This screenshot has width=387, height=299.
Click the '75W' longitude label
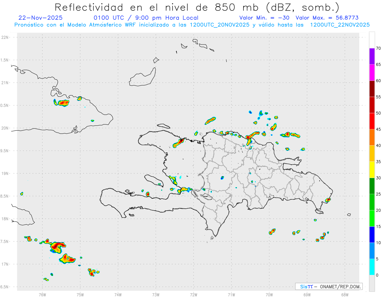point(80,294)
